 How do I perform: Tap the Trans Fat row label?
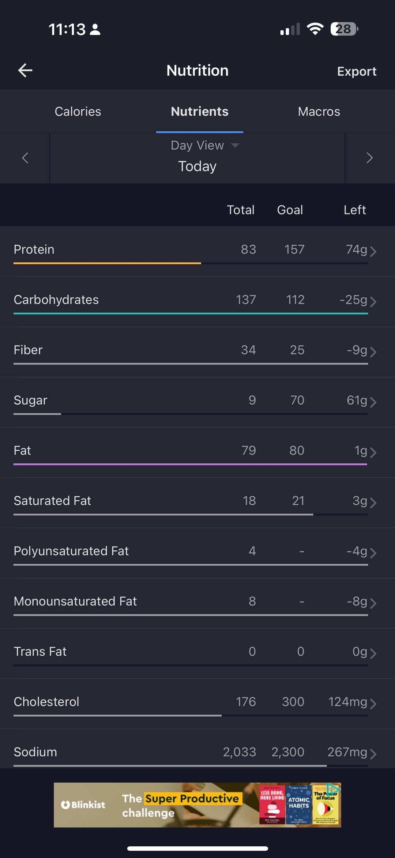click(x=40, y=651)
